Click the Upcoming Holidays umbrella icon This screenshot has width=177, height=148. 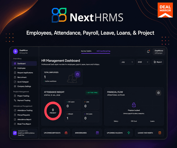(x=129, y=133)
